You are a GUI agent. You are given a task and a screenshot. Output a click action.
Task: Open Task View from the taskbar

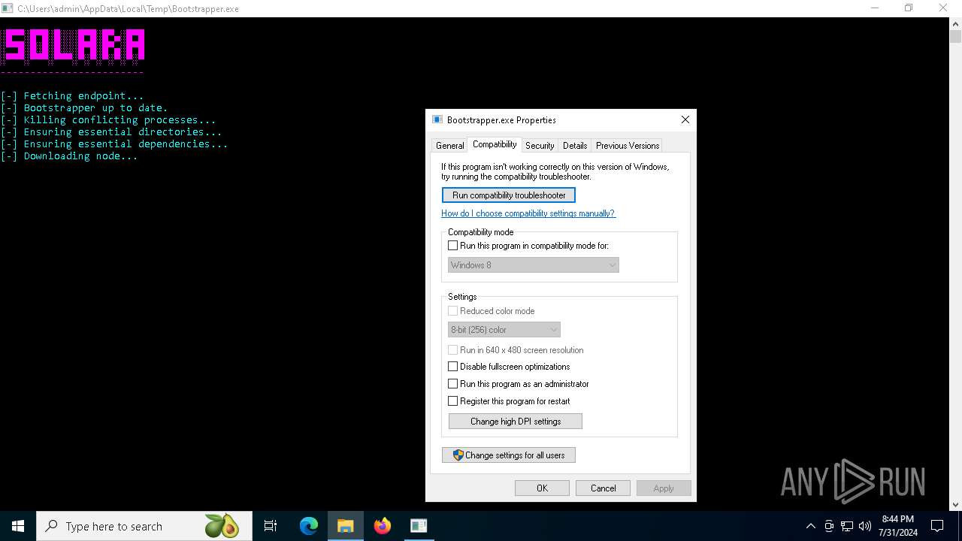coord(271,526)
